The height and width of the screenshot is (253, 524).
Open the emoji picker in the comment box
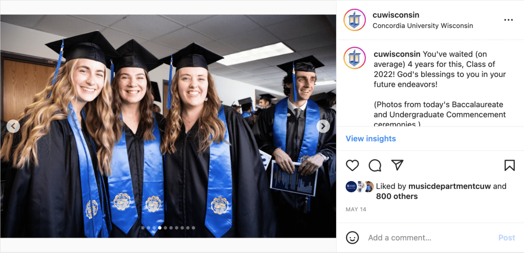352,238
